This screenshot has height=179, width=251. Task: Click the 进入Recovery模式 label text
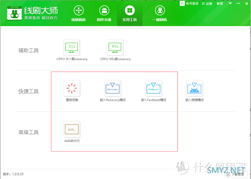coord(113,100)
